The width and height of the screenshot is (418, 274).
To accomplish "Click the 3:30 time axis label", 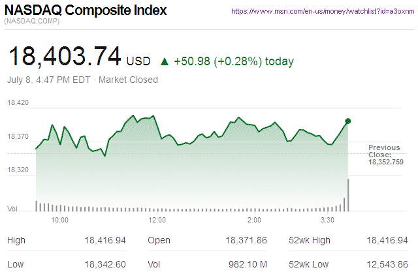I will (x=328, y=220).
